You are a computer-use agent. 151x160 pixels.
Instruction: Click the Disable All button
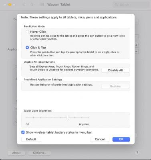(115, 70)
